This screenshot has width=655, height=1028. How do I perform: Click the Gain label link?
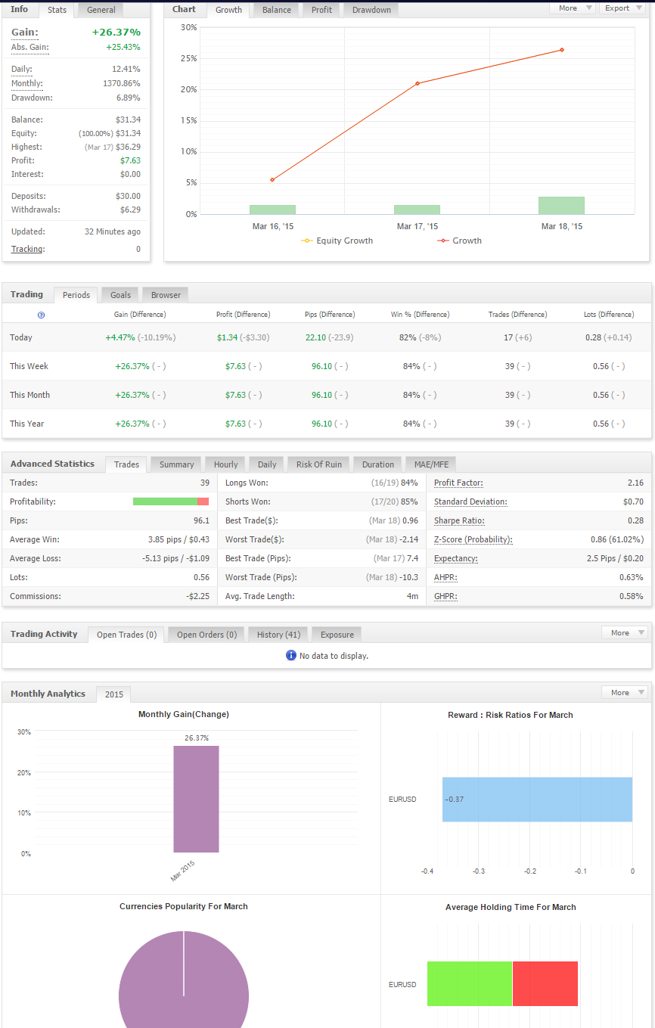click(25, 33)
